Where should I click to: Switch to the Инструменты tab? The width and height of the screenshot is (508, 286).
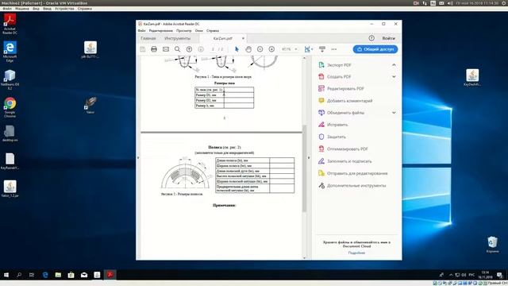point(177,38)
